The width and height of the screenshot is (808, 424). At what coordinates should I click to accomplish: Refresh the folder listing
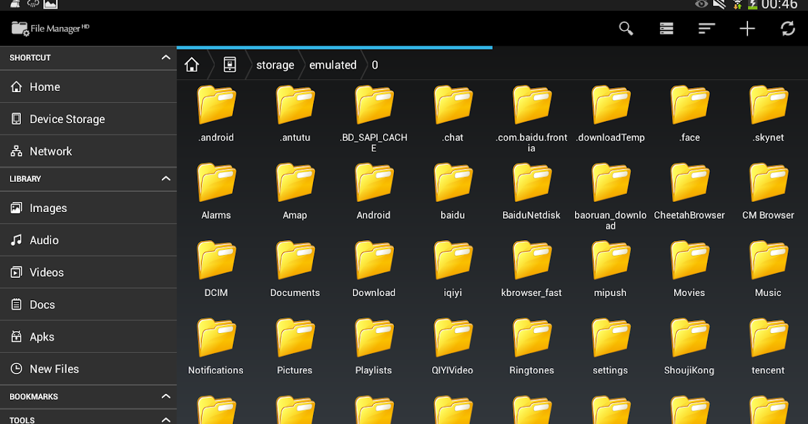[x=787, y=28]
